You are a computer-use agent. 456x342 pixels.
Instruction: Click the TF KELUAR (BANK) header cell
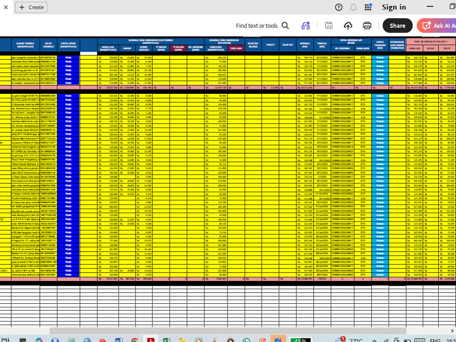pos(178,49)
